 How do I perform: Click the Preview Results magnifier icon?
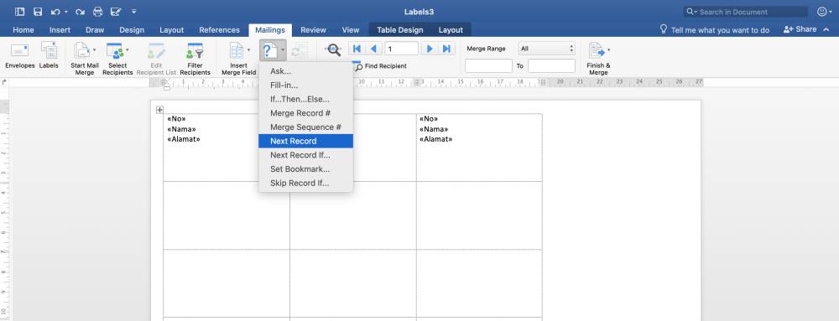coord(333,49)
